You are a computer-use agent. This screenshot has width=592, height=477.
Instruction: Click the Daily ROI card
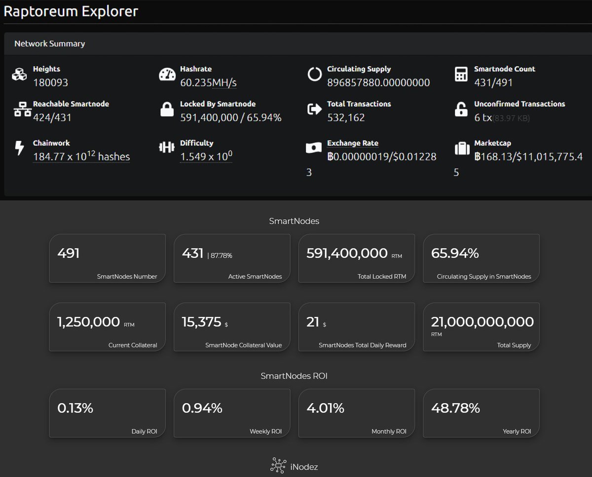(x=107, y=413)
